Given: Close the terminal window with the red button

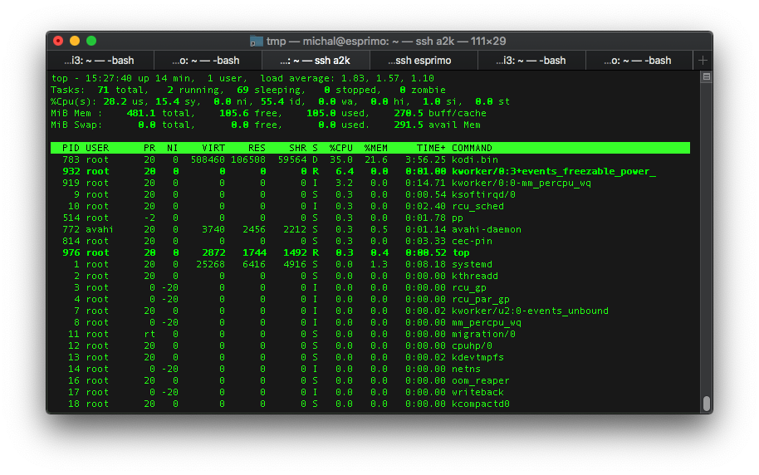Looking at the screenshot, I should (58, 41).
